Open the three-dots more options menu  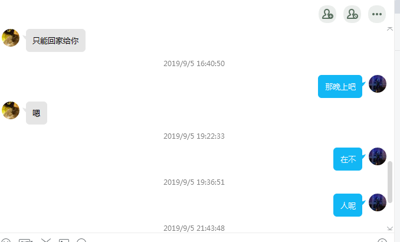[377, 14]
